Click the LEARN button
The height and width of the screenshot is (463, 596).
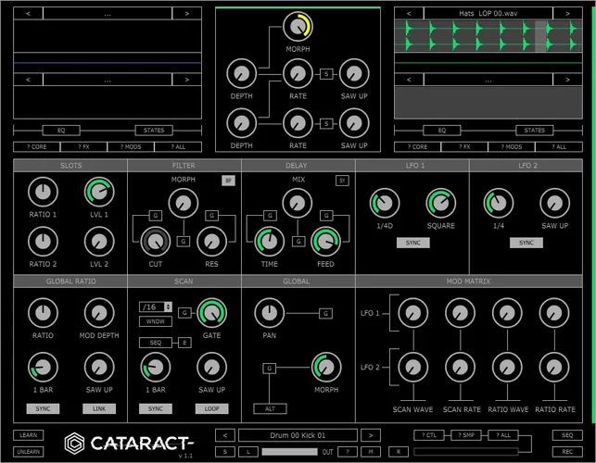29,435
